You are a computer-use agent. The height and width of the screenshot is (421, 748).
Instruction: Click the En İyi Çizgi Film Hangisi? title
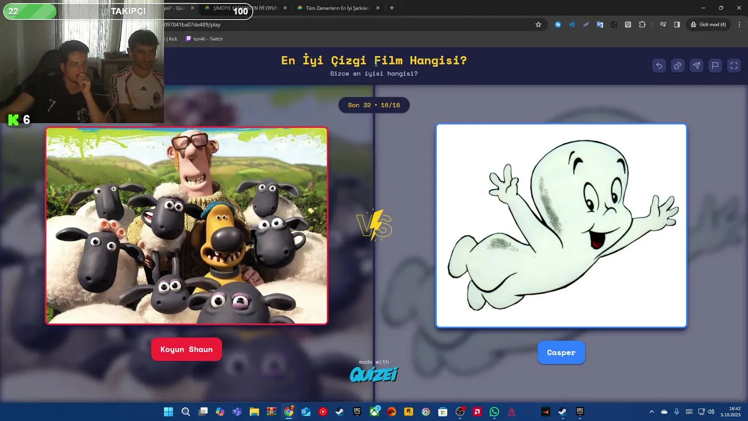[x=374, y=60]
